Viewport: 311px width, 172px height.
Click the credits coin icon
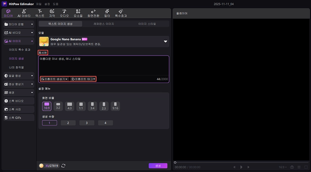point(41,166)
